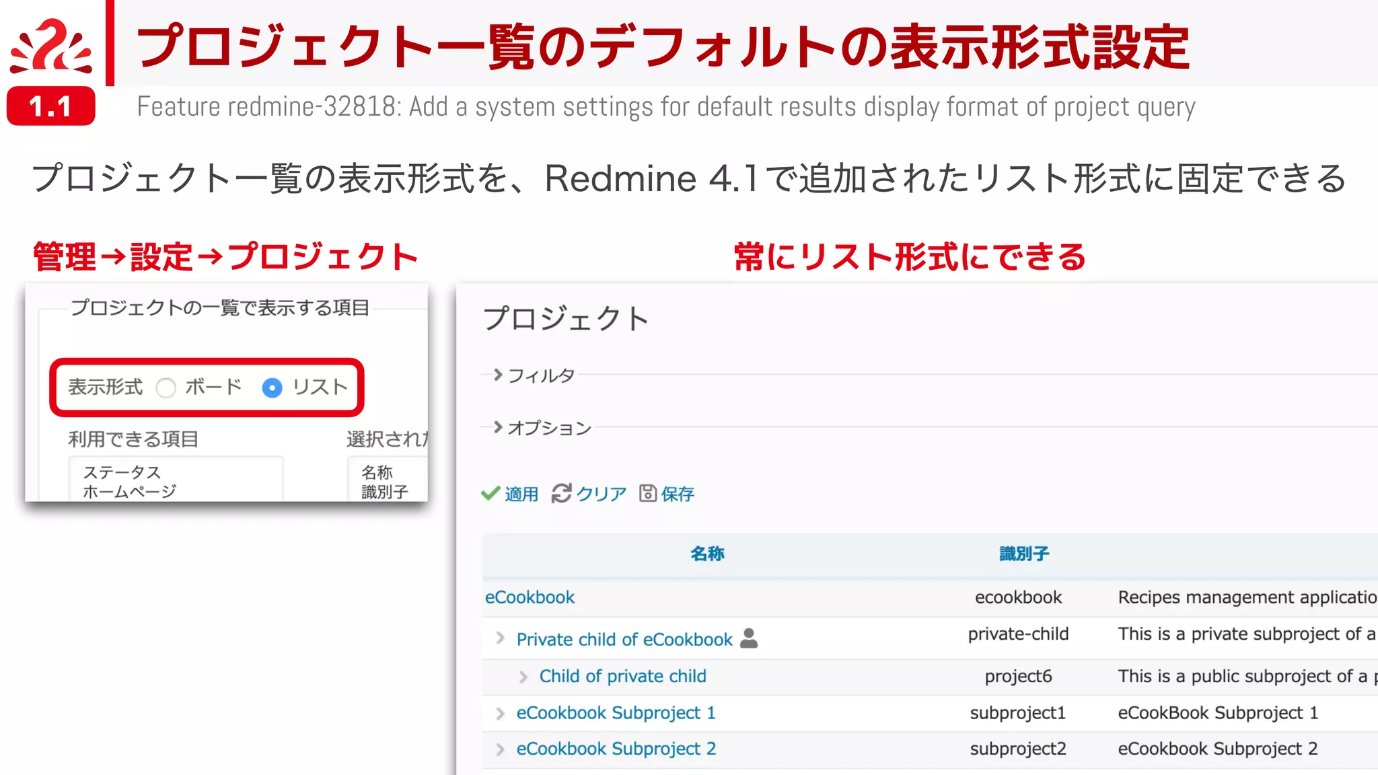Click the クリア reload icon
1378x775 pixels.
pyautogui.click(x=561, y=493)
